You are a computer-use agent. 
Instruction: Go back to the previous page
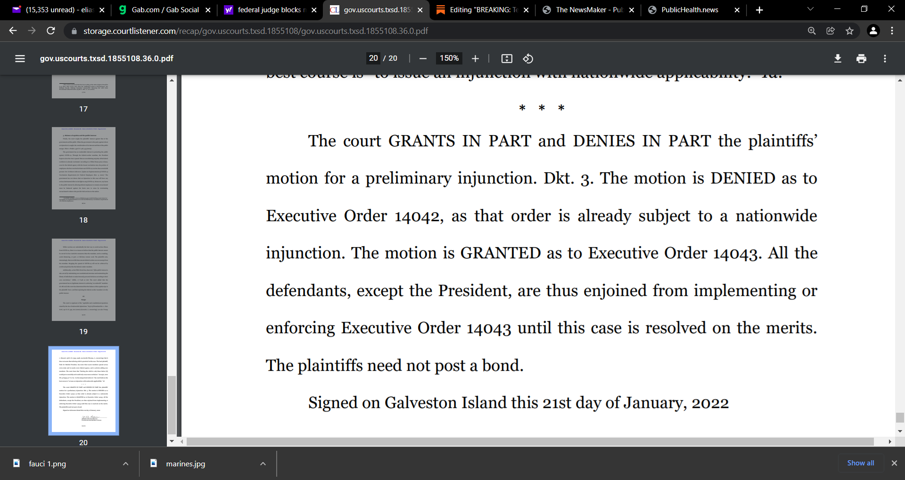pos(13,31)
